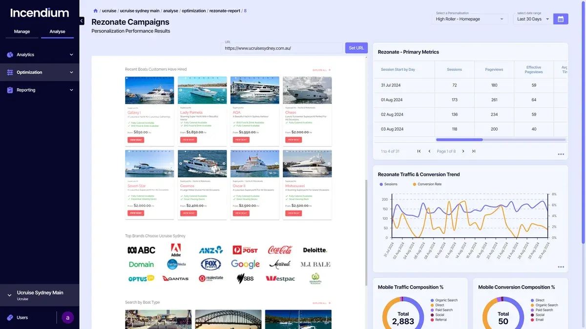Click the URL input field
The image size is (586, 329).
[x=283, y=48]
